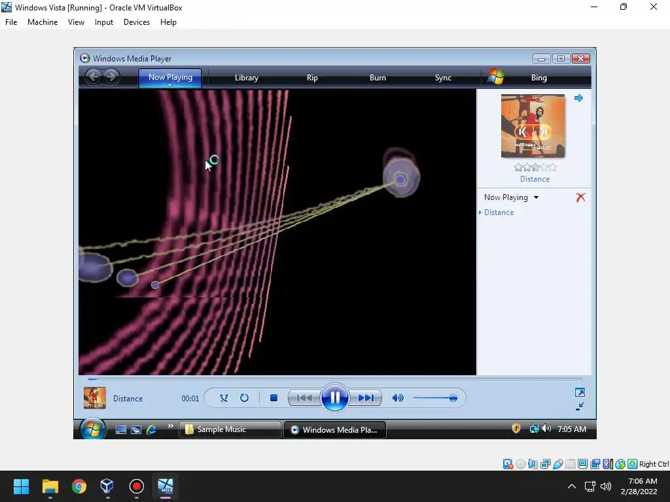Open the Rip tab

tap(312, 78)
